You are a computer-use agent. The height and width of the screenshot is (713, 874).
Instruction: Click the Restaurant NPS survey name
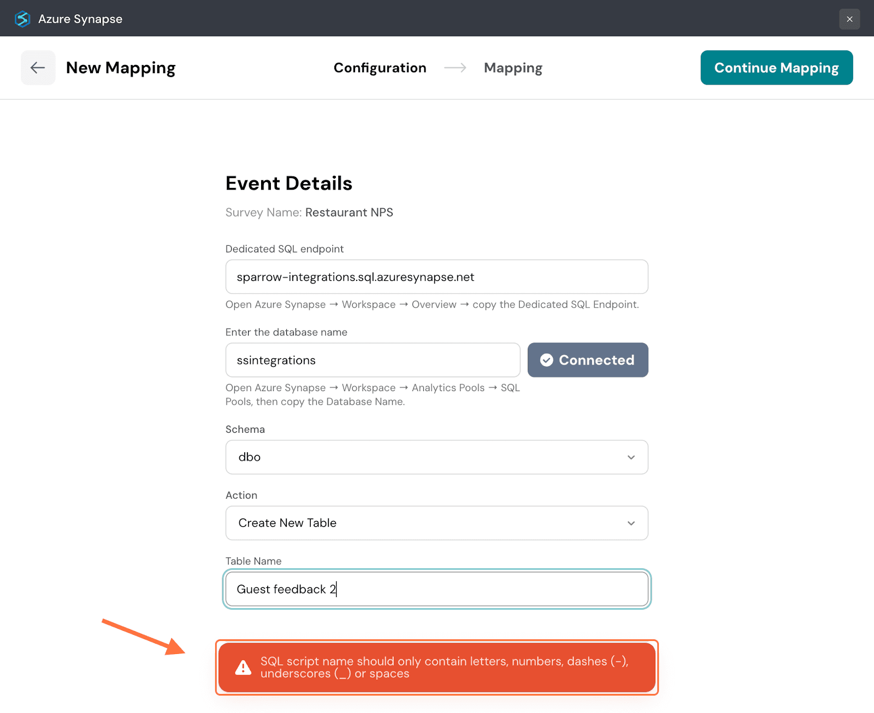(x=349, y=213)
